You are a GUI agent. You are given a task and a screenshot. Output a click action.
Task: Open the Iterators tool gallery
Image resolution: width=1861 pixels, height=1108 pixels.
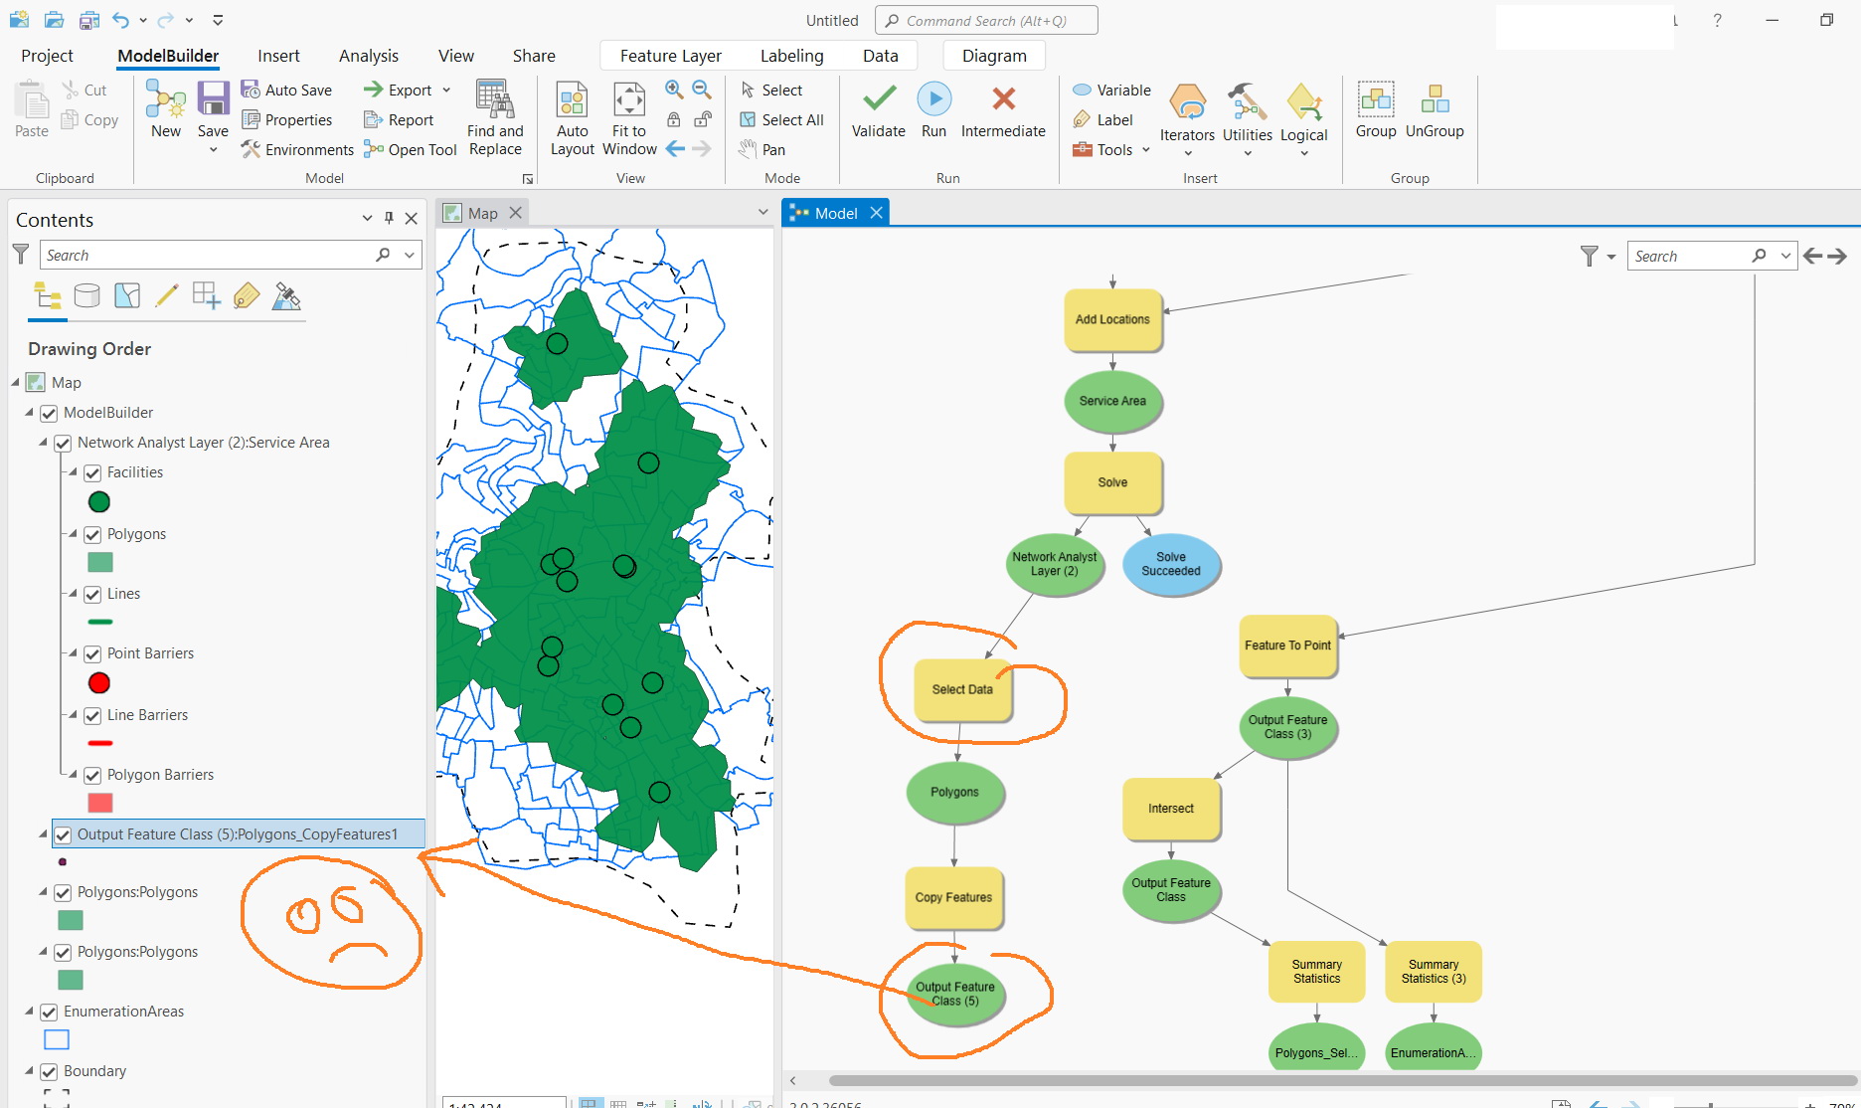point(1186,117)
